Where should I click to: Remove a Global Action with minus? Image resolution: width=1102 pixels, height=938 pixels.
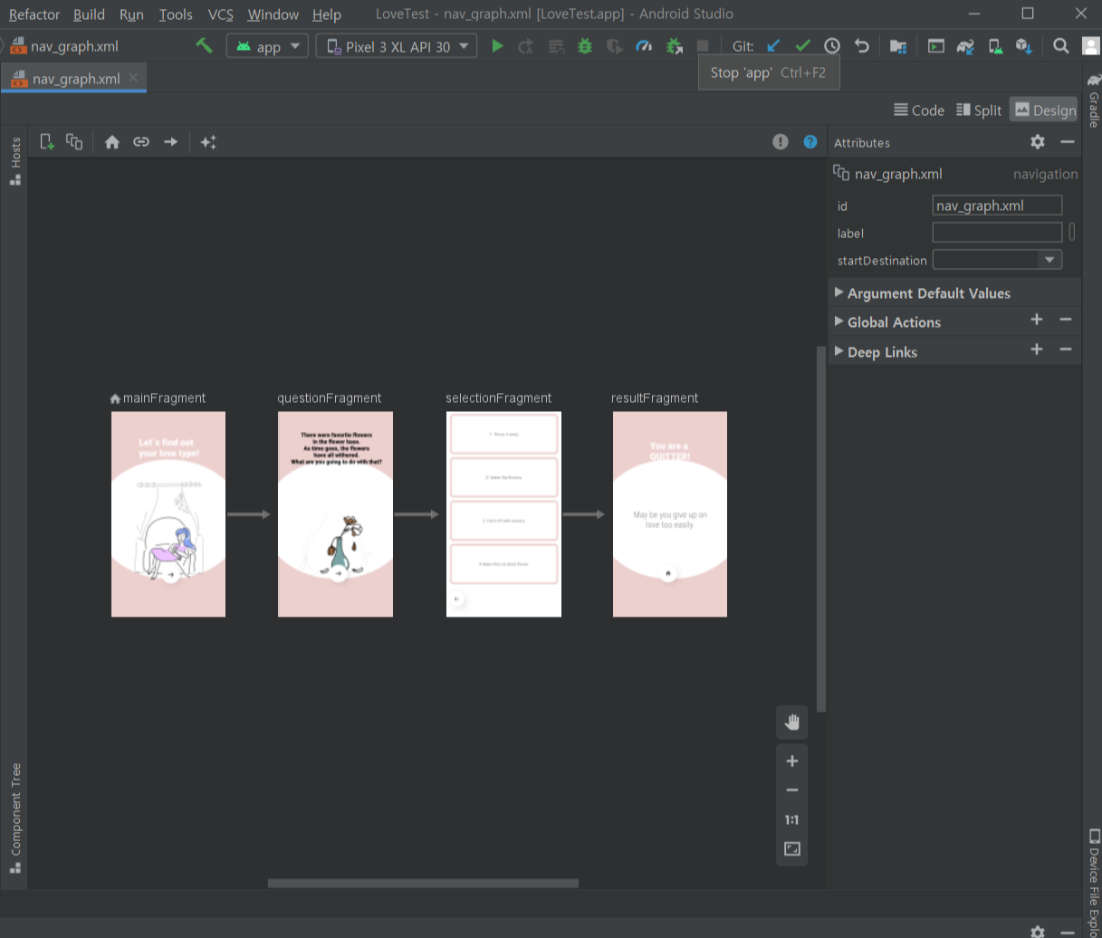[1066, 320]
